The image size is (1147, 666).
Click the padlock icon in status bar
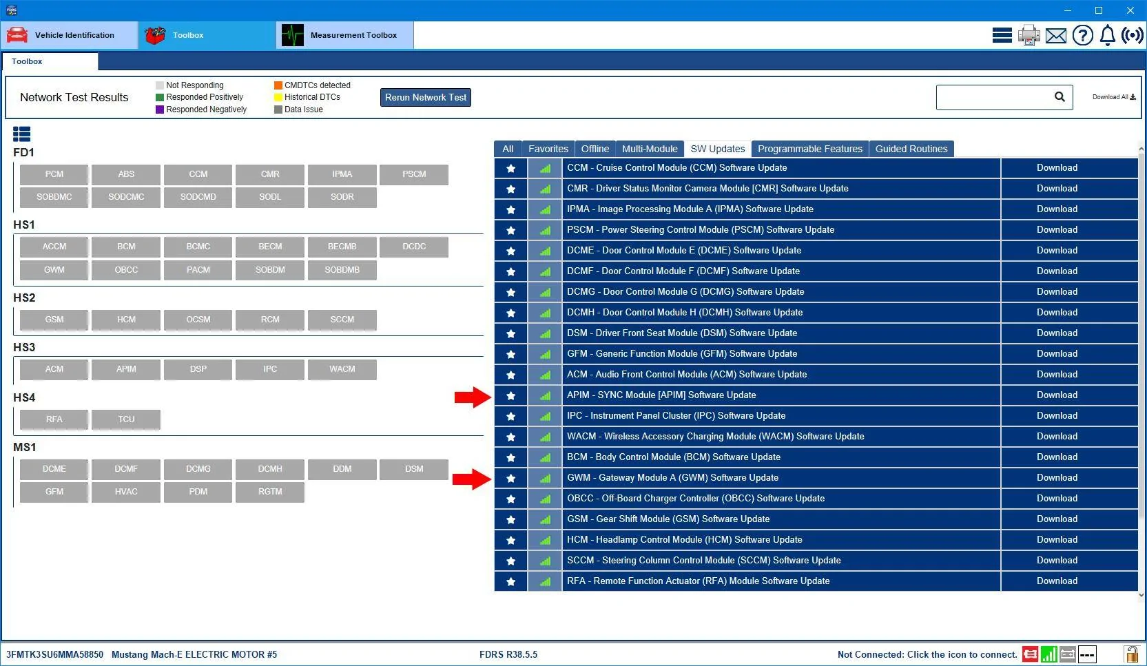tap(1130, 654)
